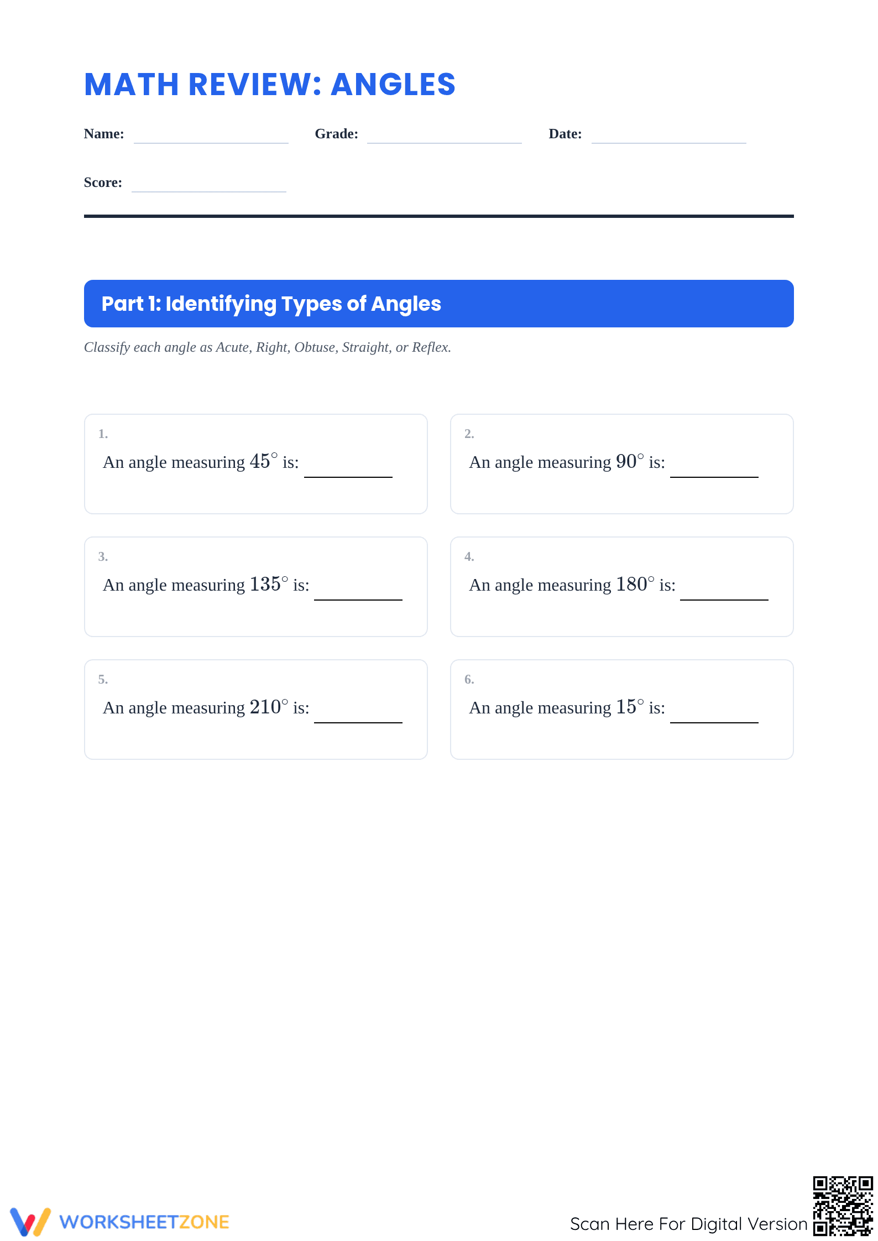878x1241 pixels.
Task: Click the QR code for digital version
Action: (843, 1206)
